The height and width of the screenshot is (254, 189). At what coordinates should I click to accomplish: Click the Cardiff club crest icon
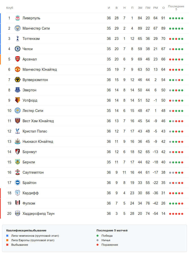(17, 193)
